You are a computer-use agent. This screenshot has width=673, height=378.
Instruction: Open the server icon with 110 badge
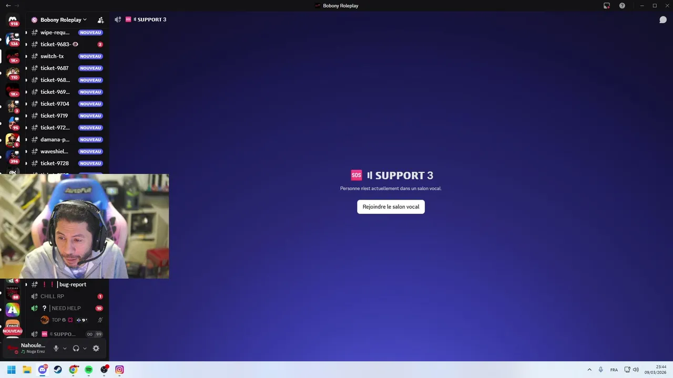tap(13, 73)
